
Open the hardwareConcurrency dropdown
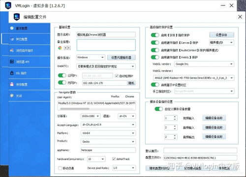click(96, 159)
